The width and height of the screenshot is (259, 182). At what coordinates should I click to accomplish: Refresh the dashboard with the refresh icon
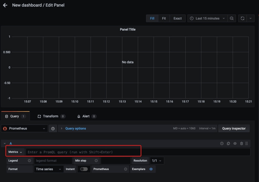tap(243, 18)
